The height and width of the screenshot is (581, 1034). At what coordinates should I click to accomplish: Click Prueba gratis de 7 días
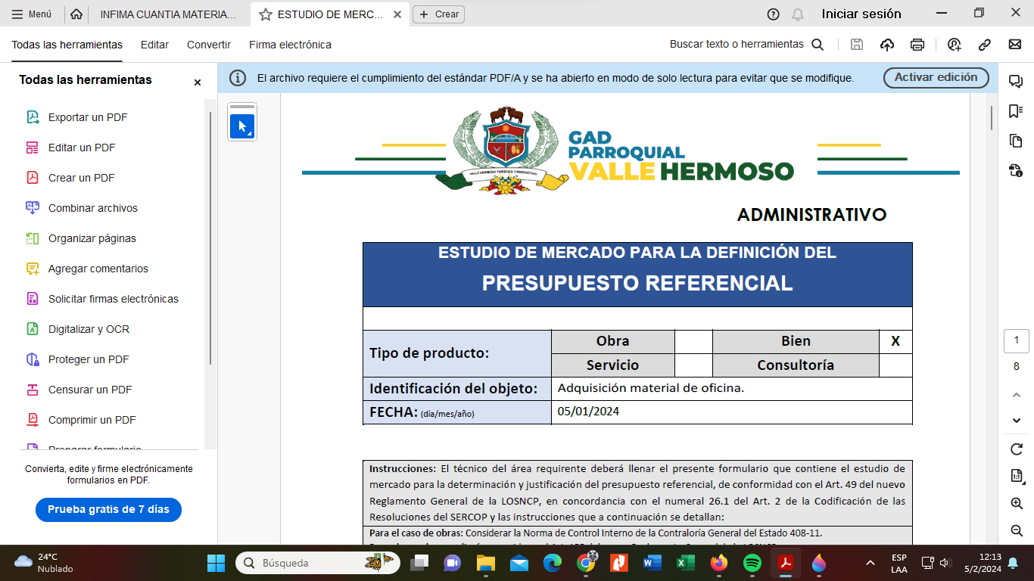pos(108,510)
